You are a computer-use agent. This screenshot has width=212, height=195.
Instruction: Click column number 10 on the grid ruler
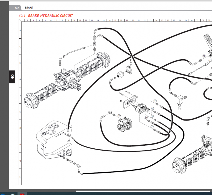(x=74, y=20)
